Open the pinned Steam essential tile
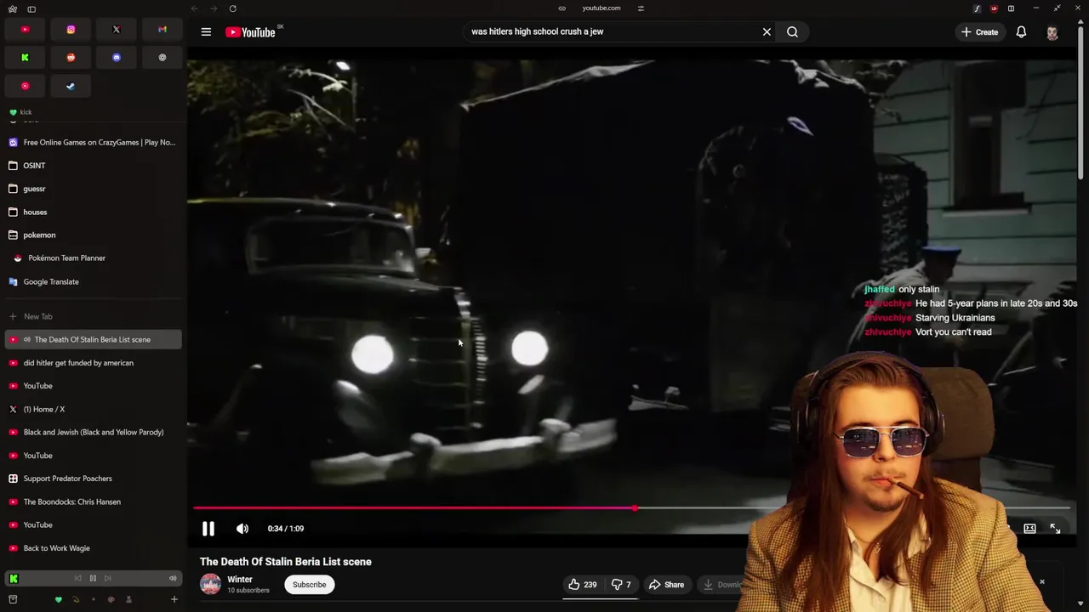1089x612 pixels. click(71, 86)
